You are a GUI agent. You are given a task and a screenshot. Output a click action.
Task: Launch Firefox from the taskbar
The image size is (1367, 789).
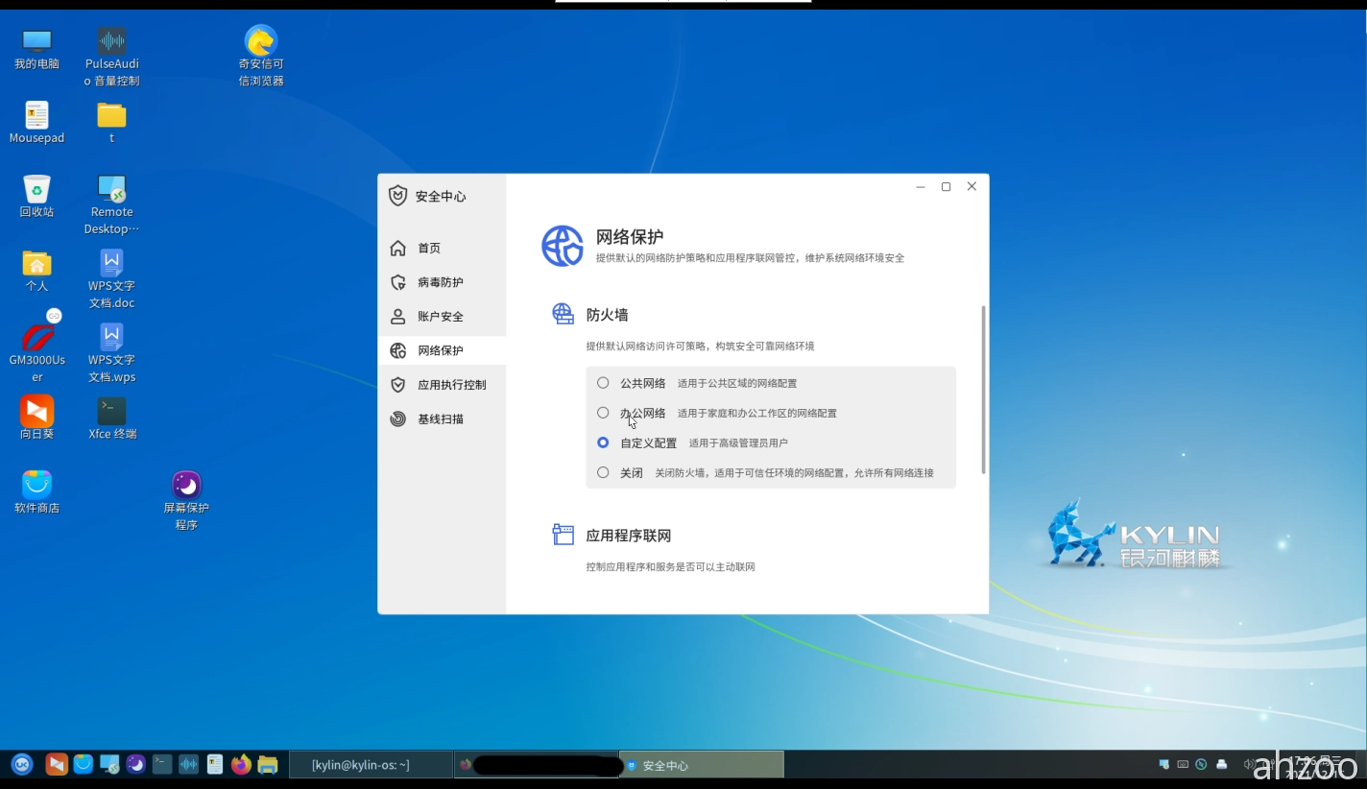[241, 764]
